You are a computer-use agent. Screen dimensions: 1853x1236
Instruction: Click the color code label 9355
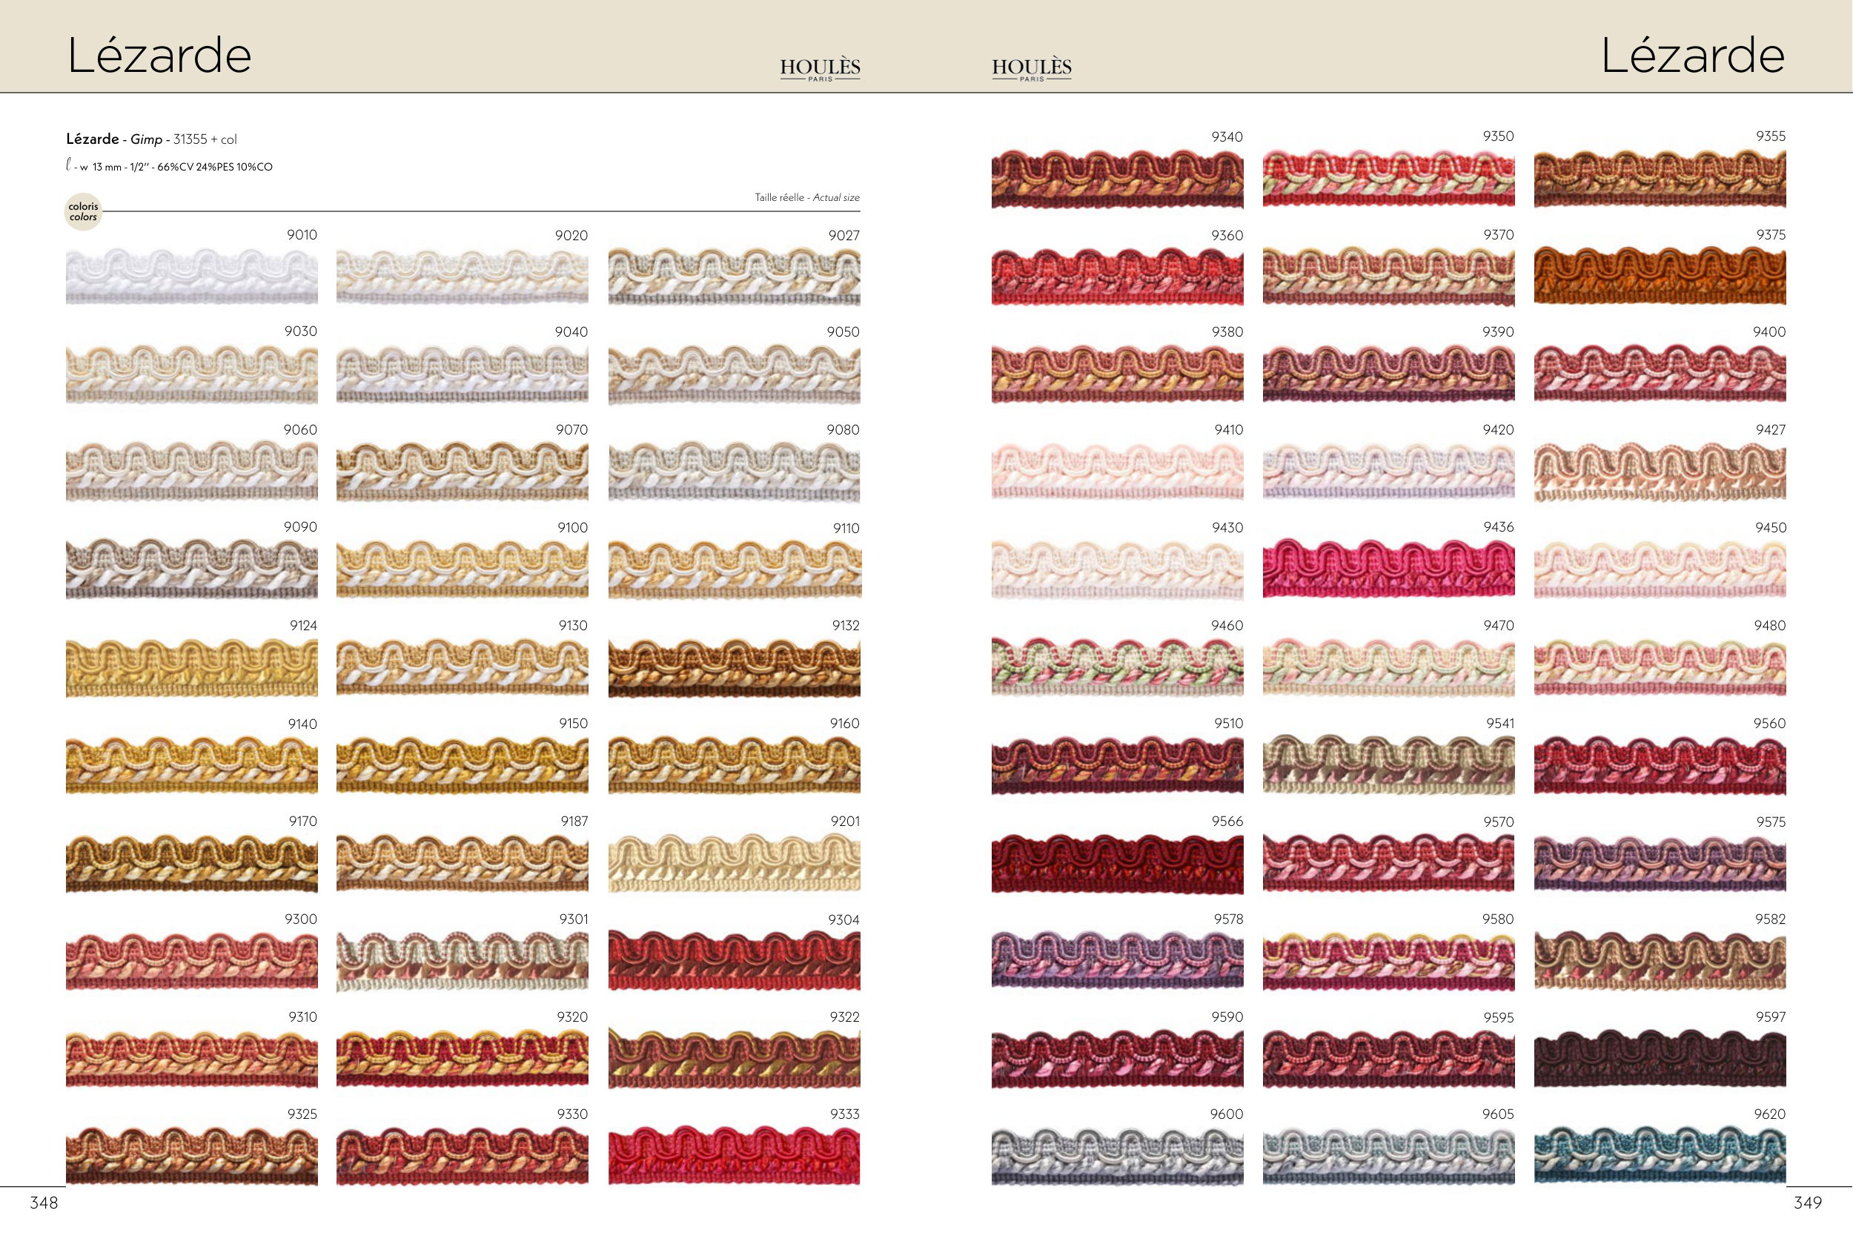click(x=1770, y=136)
